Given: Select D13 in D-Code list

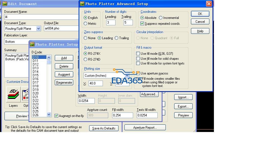Looking at the screenshot, I should click(x=39, y=68).
